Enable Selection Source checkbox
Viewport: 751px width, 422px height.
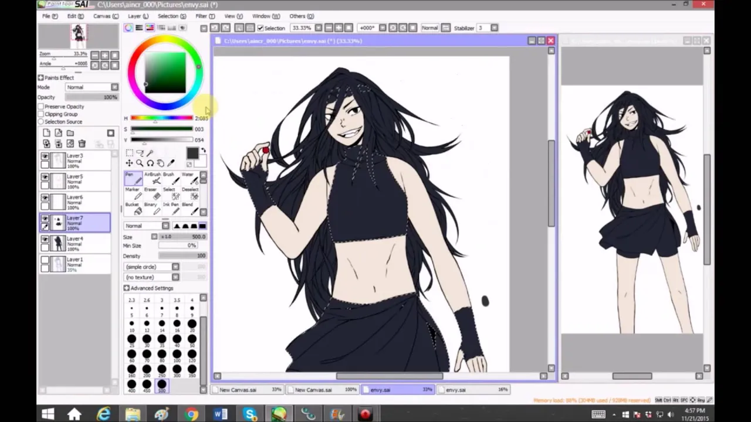[x=41, y=122]
